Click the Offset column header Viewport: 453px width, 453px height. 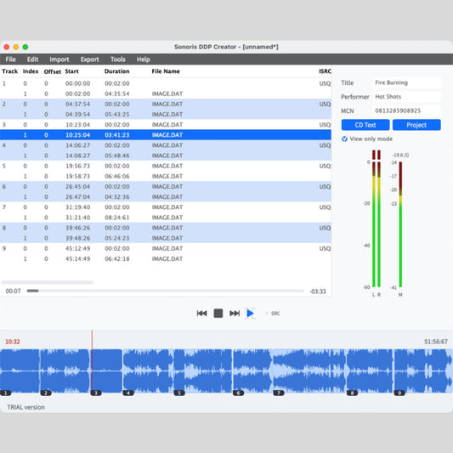[53, 71]
